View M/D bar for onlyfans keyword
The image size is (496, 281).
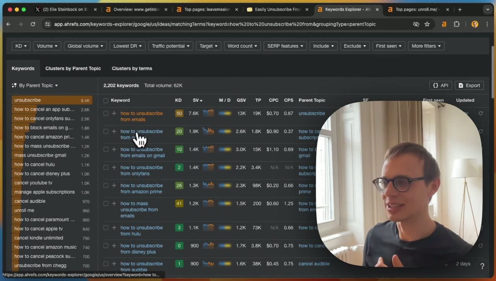click(x=225, y=168)
